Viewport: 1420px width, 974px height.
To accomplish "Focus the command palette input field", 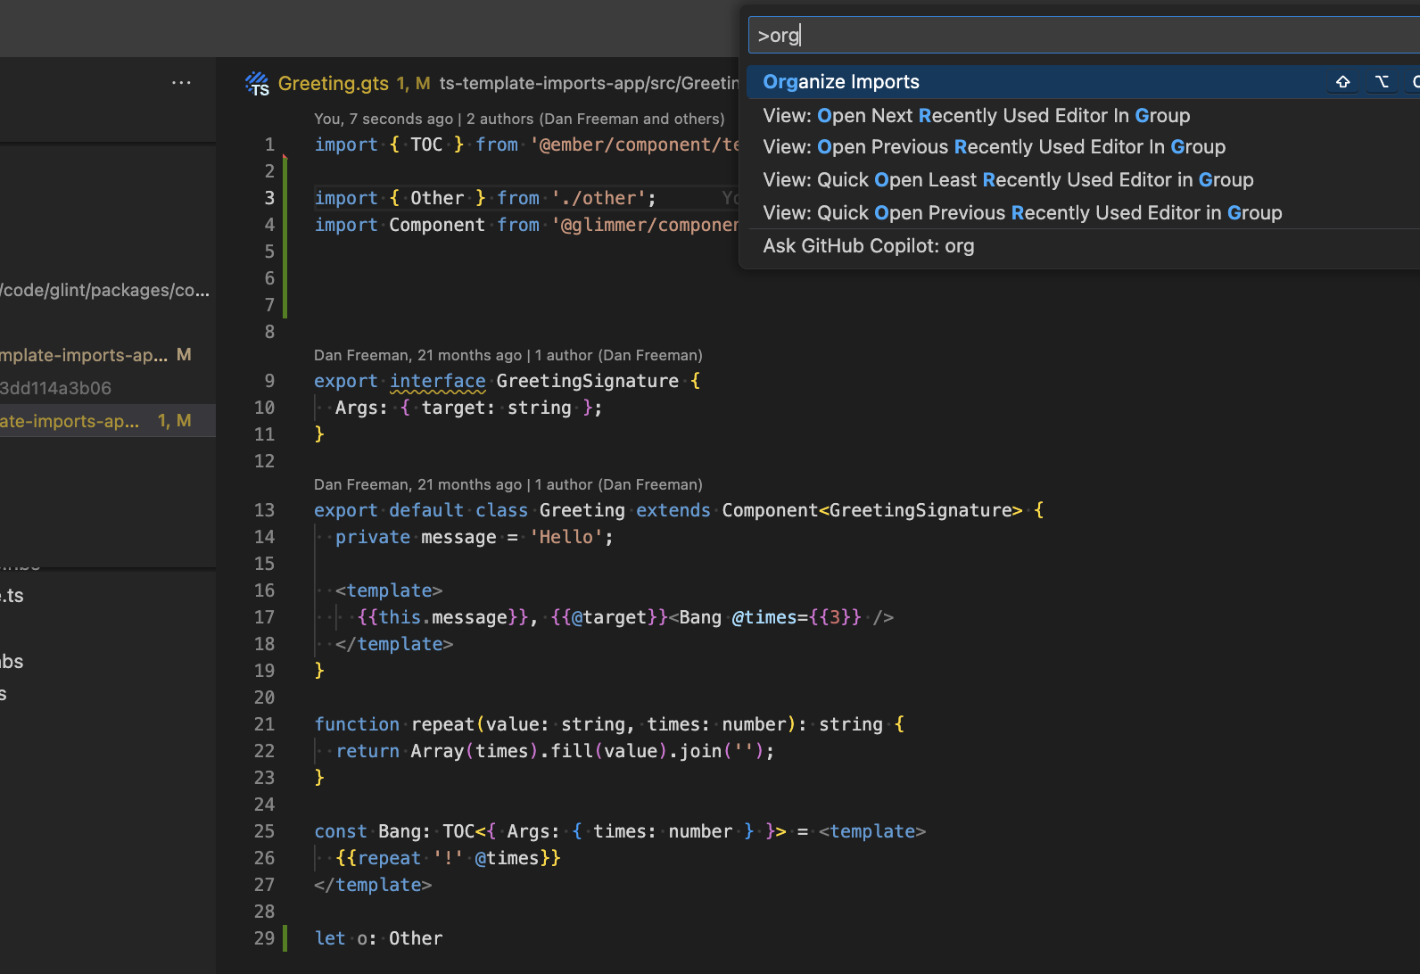I will click(x=1070, y=36).
